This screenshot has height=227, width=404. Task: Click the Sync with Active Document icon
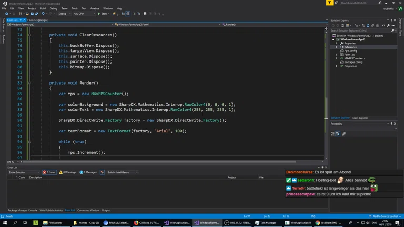pyautogui.click(x=363, y=25)
